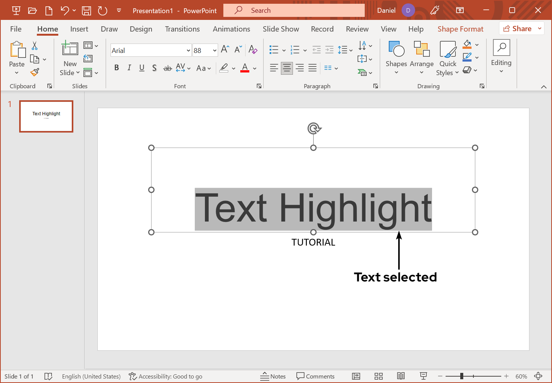Viewport: 552px width, 383px height.
Task: Apply Text Highlight Color to selection
Action: [224, 68]
